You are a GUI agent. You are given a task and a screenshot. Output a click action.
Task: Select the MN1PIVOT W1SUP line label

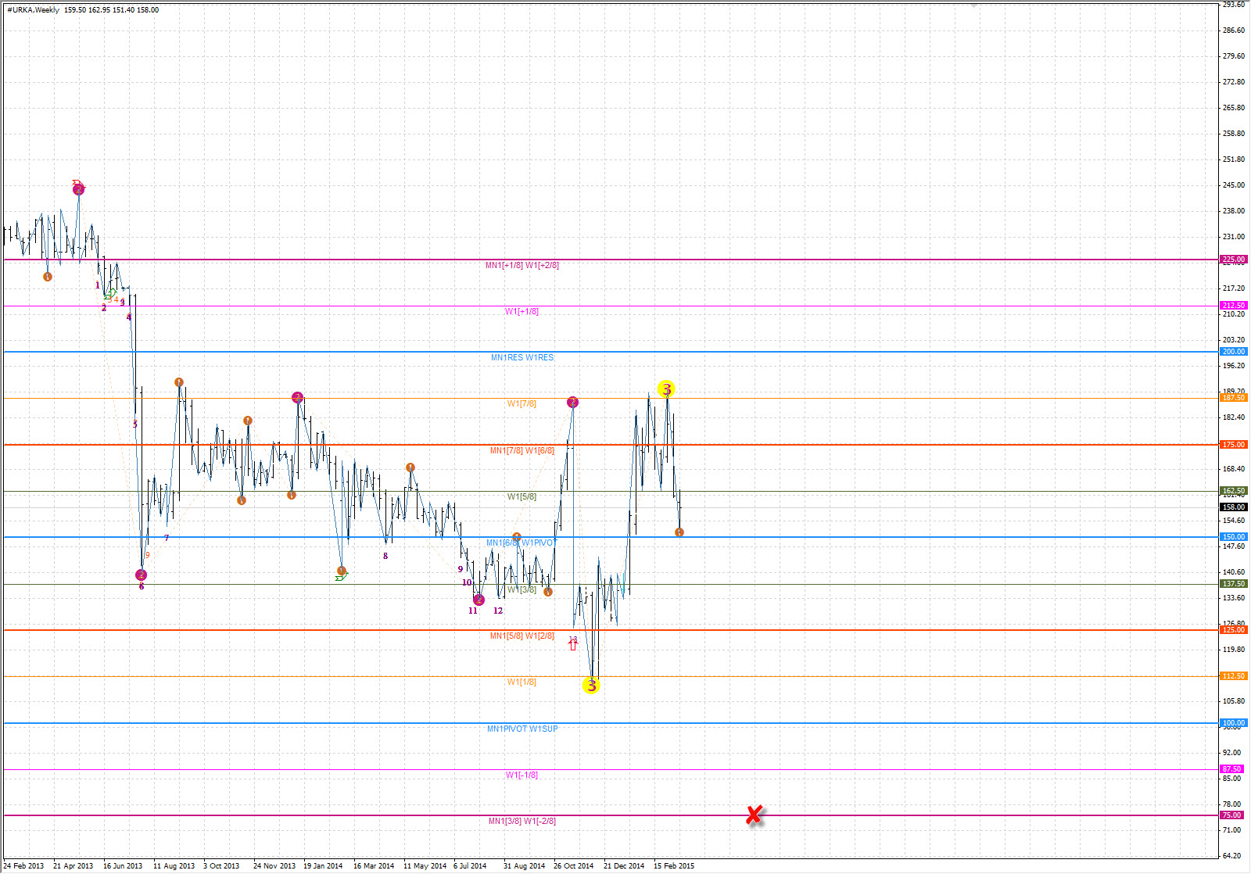tap(522, 729)
